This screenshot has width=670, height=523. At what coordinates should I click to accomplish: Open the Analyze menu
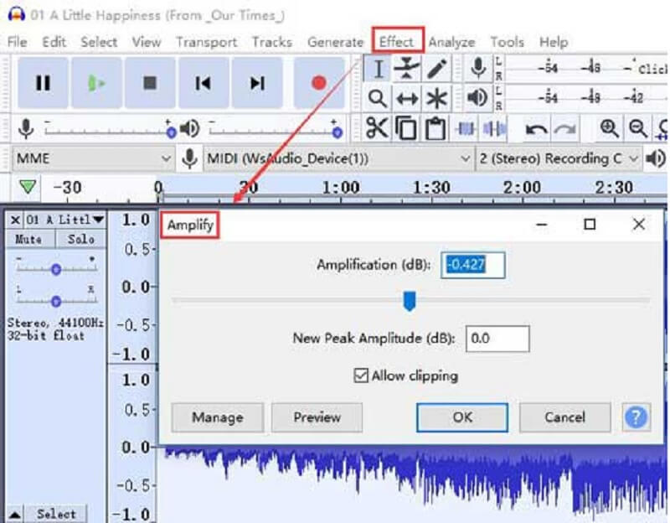click(x=452, y=41)
